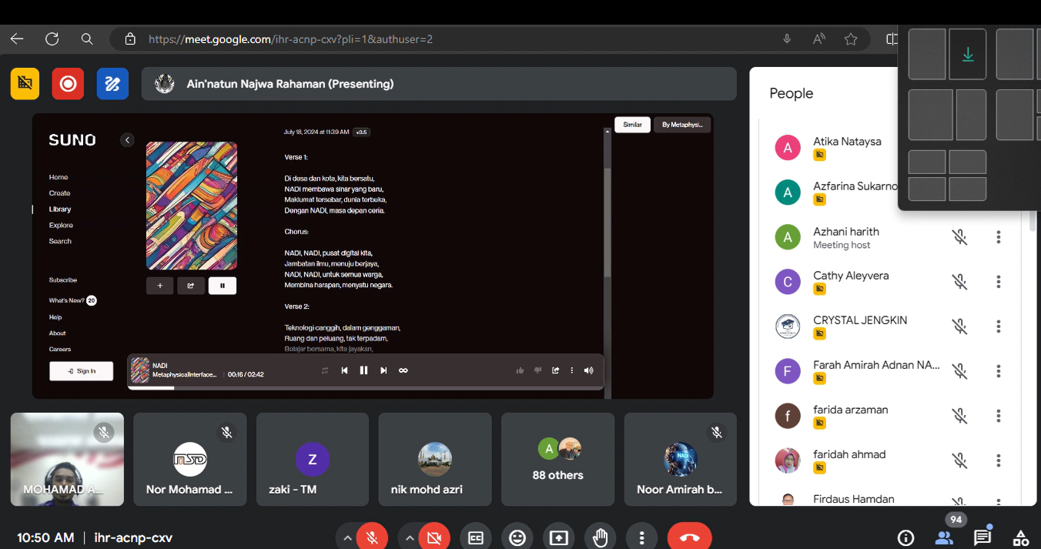Open the chat panel icon
The image size is (1041, 549).
[982, 537]
